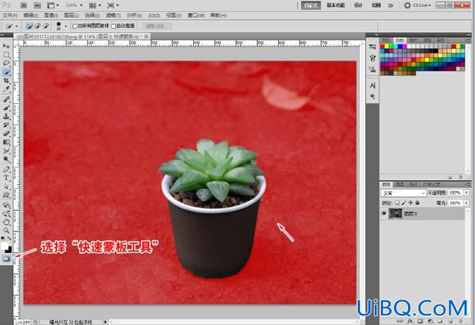This screenshot has height=325, width=475.
Task: Select the Brush tool
Action: pyautogui.click(x=6, y=108)
